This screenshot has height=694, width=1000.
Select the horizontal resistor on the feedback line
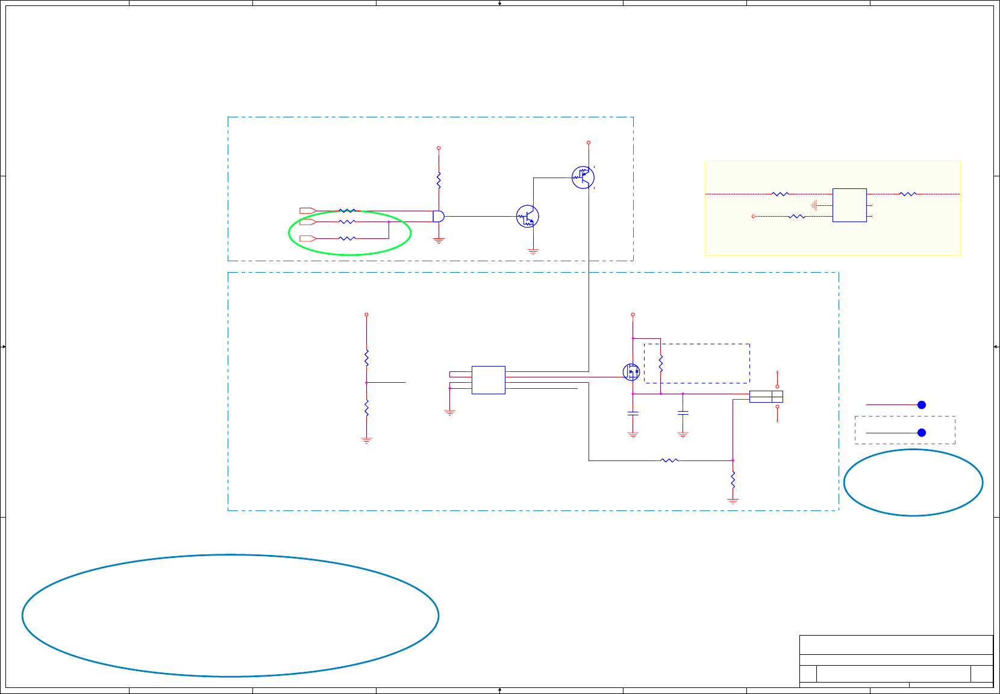point(669,460)
